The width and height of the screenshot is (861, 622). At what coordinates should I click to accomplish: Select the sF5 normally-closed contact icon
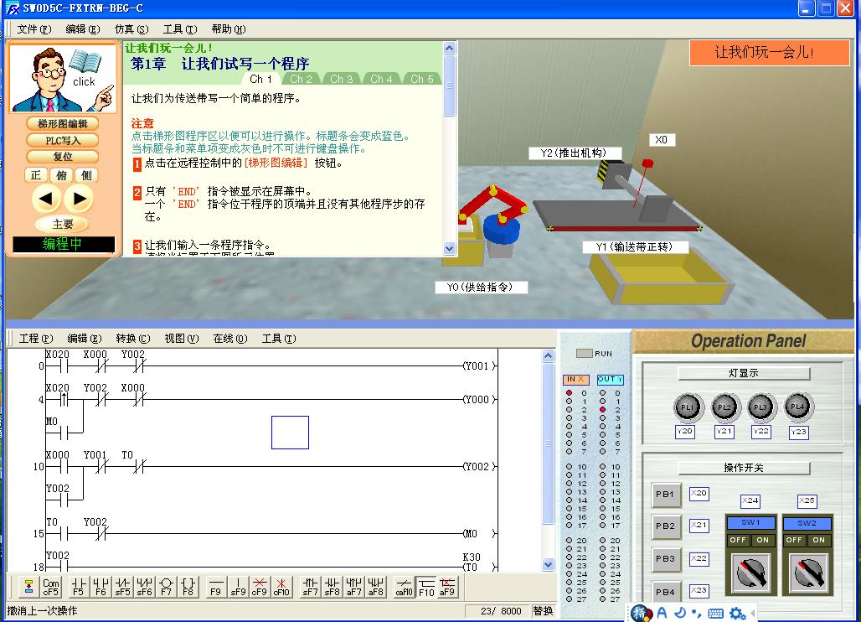122,586
